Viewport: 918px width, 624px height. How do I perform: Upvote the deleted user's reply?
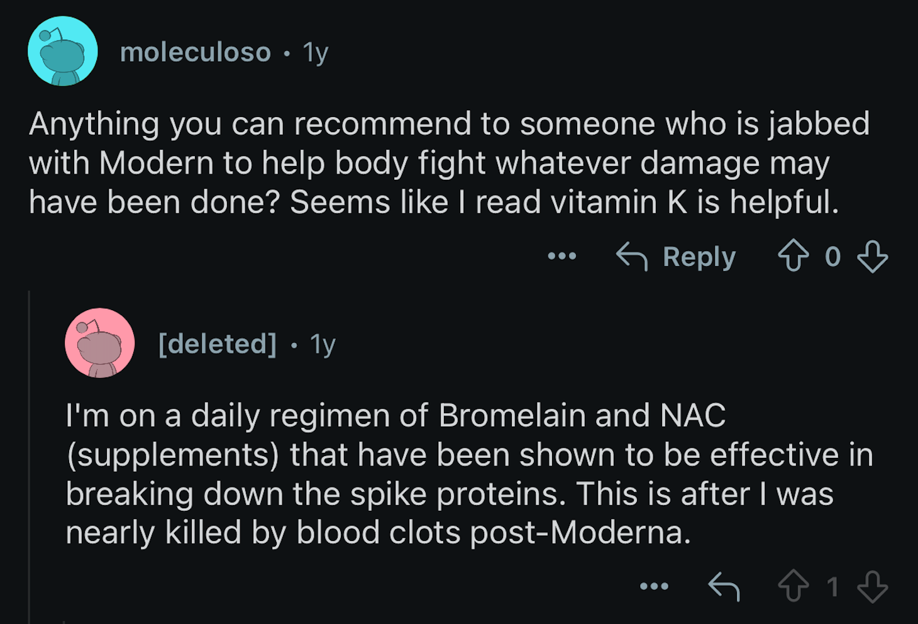(x=794, y=586)
